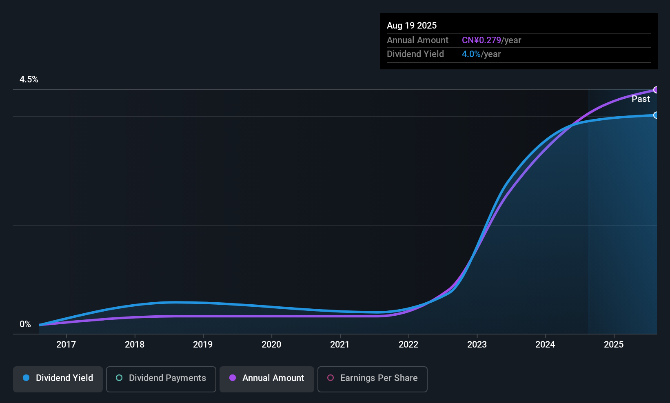Viewport: 670px width, 403px height.
Task: Click the pink Earnings Per Share circle icon
Action: [x=331, y=379]
